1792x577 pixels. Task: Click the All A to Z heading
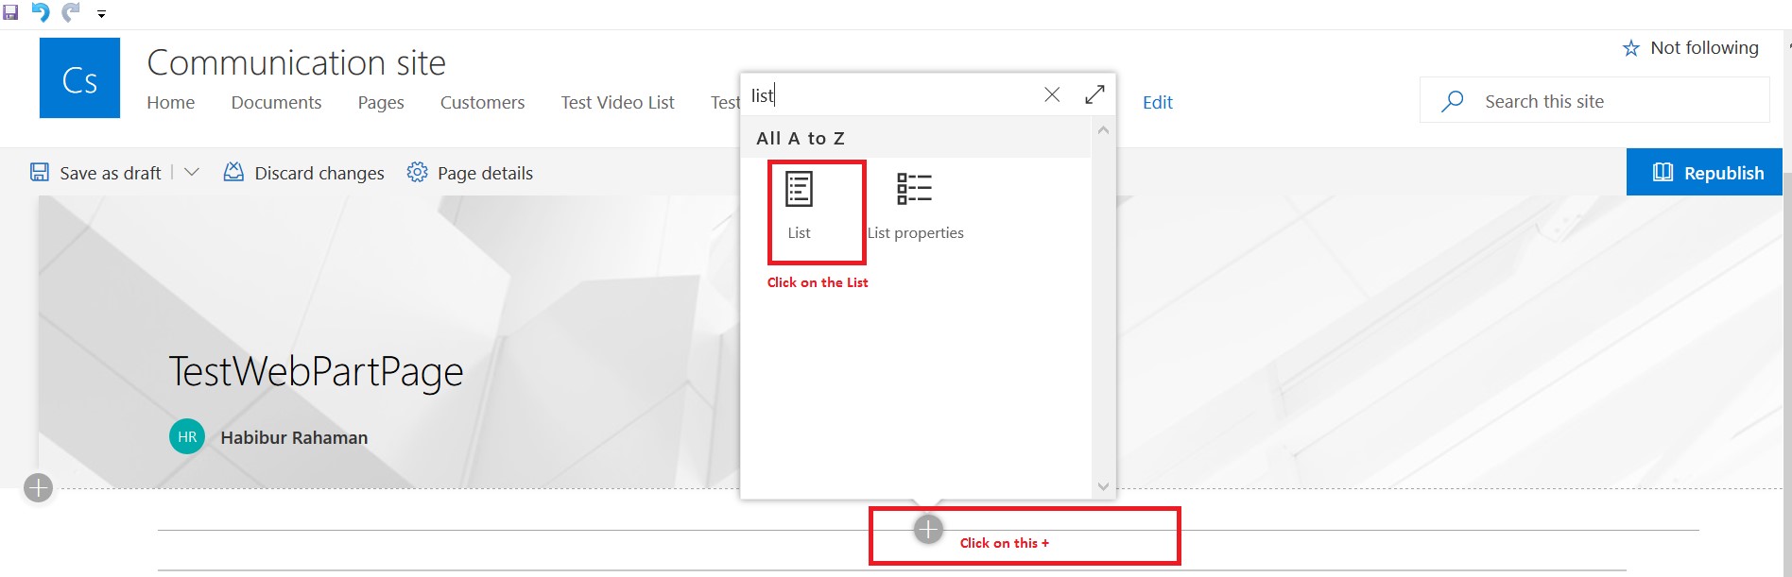(x=801, y=138)
